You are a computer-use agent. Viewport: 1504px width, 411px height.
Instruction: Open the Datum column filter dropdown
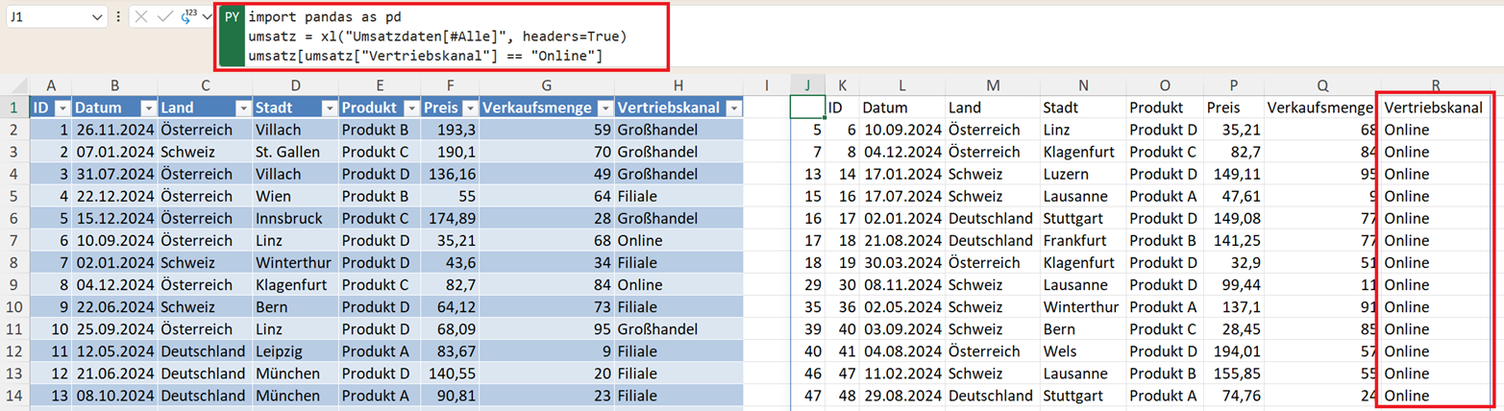(148, 108)
